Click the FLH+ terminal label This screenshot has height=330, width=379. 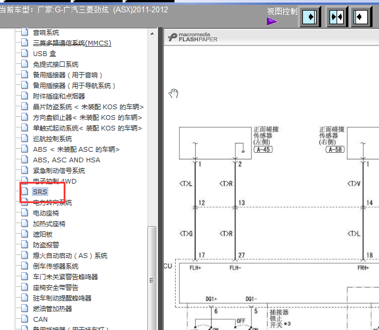(195, 268)
